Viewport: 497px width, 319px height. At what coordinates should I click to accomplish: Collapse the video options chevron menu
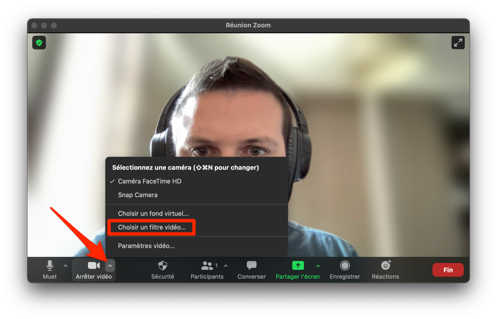(110, 266)
